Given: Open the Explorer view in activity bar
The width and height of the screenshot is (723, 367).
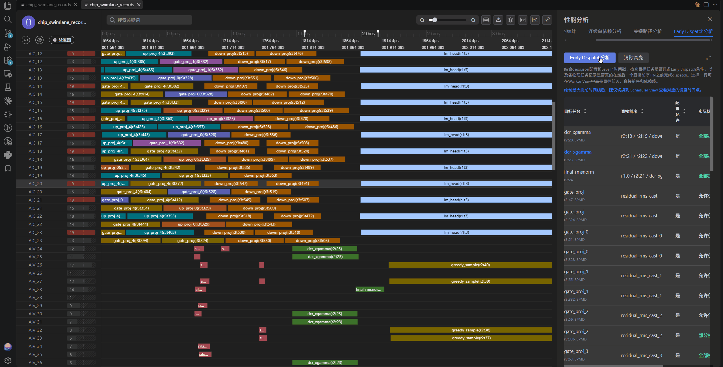Looking at the screenshot, I should (x=8, y=5).
